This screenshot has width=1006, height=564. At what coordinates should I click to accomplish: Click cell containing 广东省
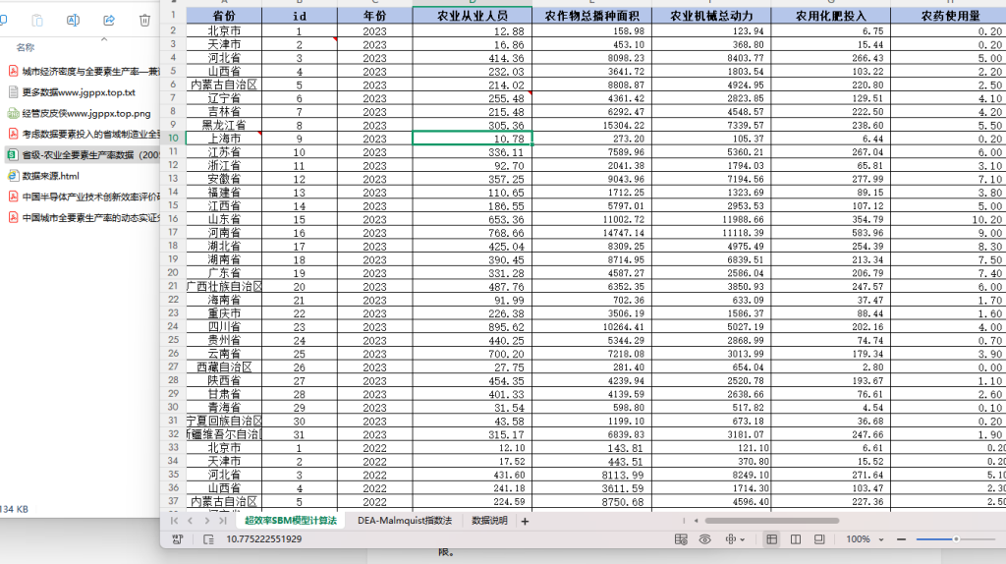pyautogui.click(x=224, y=273)
